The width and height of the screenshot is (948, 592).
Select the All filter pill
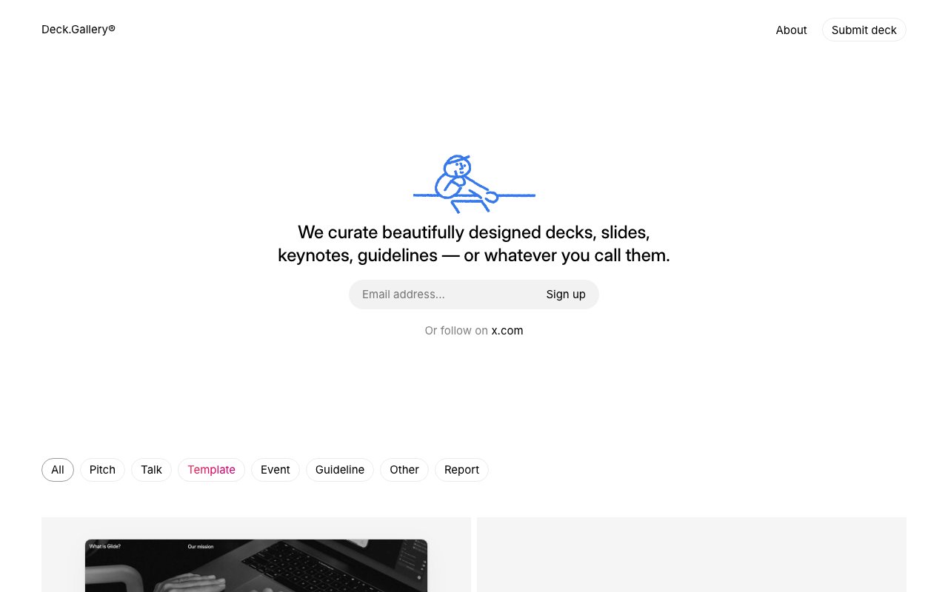(x=58, y=470)
